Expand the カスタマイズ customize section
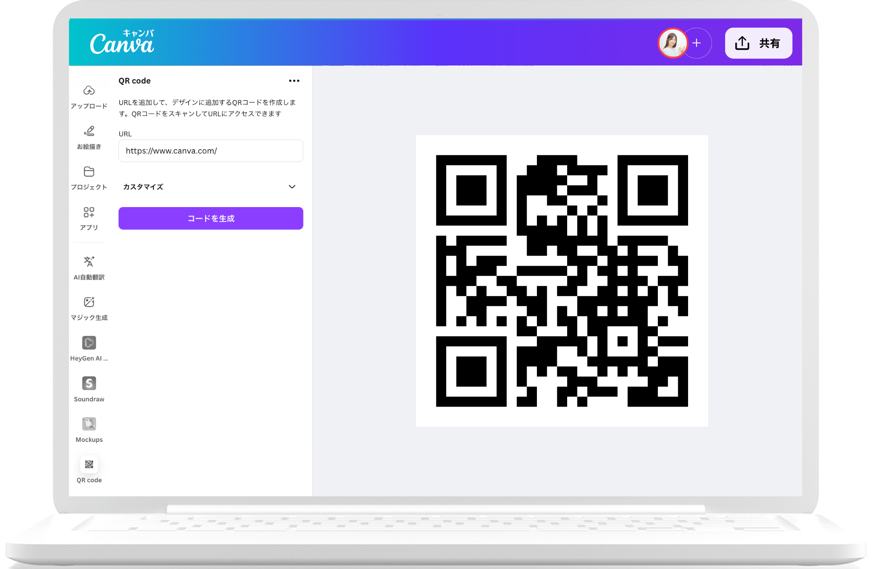 tap(143, 187)
